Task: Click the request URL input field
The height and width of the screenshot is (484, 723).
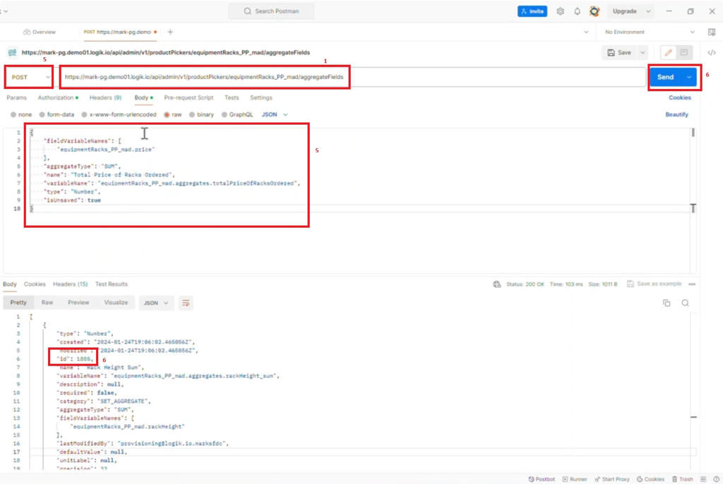Action: click(353, 78)
